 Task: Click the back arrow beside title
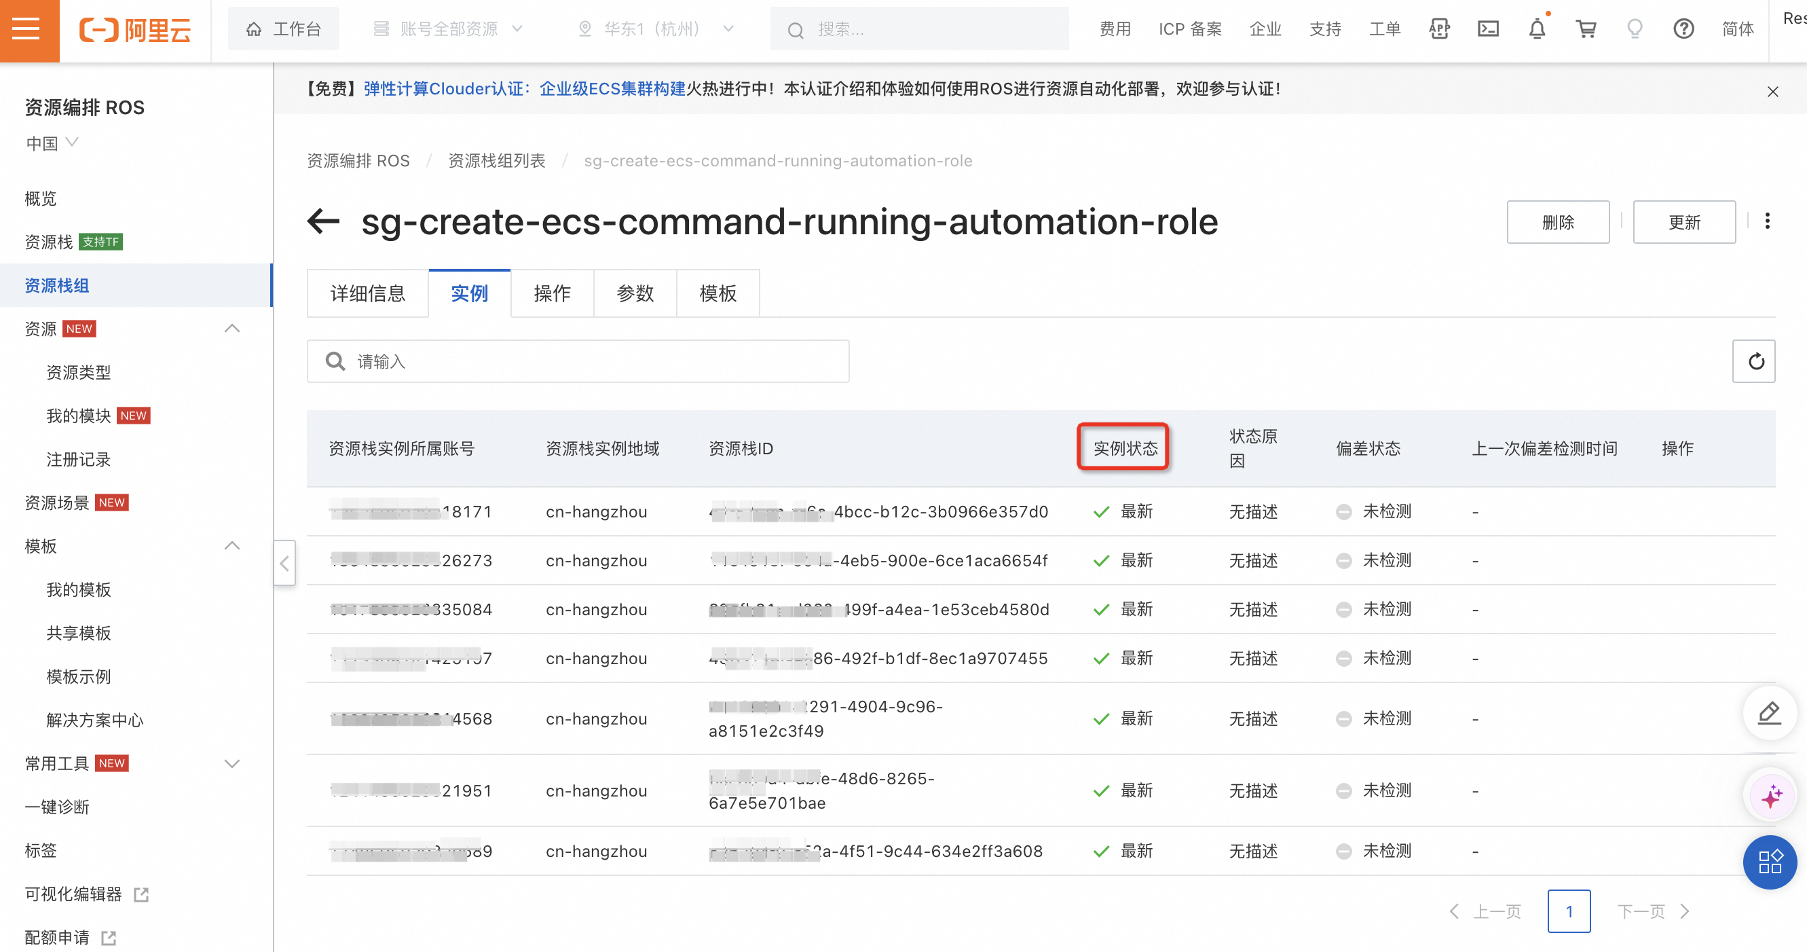pyautogui.click(x=323, y=221)
